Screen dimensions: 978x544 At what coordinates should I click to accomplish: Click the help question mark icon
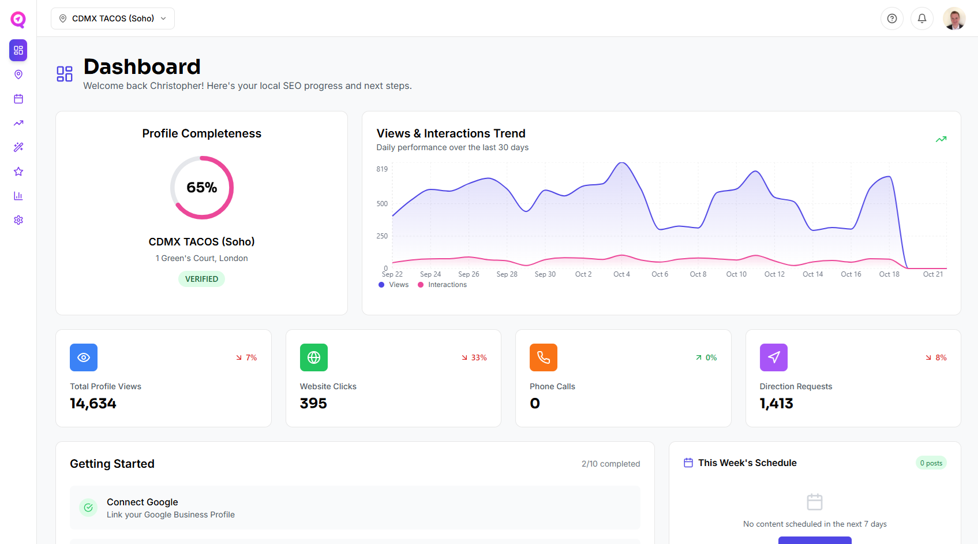[x=891, y=18]
